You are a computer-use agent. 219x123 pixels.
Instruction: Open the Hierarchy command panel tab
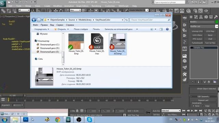pos(201,17)
